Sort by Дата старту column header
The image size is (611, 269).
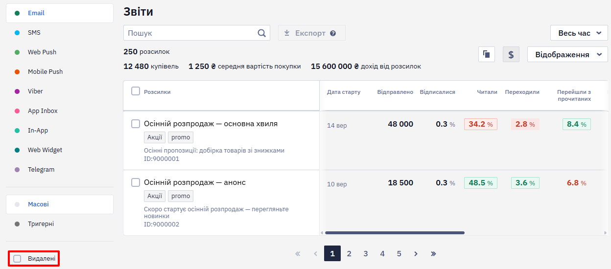(x=344, y=92)
